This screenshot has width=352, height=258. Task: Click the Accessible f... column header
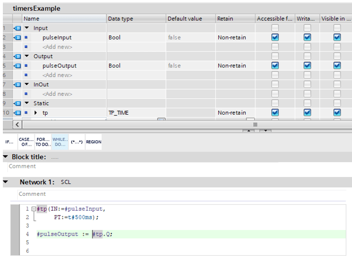(275, 19)
